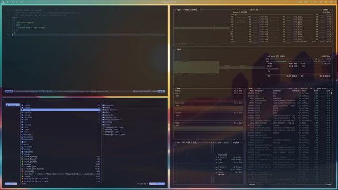This screenshot has height=190, width=338.
Task: Cycle the btop preset option
Action: tap(195, 9)
